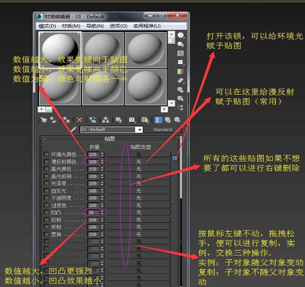The image size is (305, 287).
Task: Click the 无 map button for 环境光颜色
Action: (139, 155)
